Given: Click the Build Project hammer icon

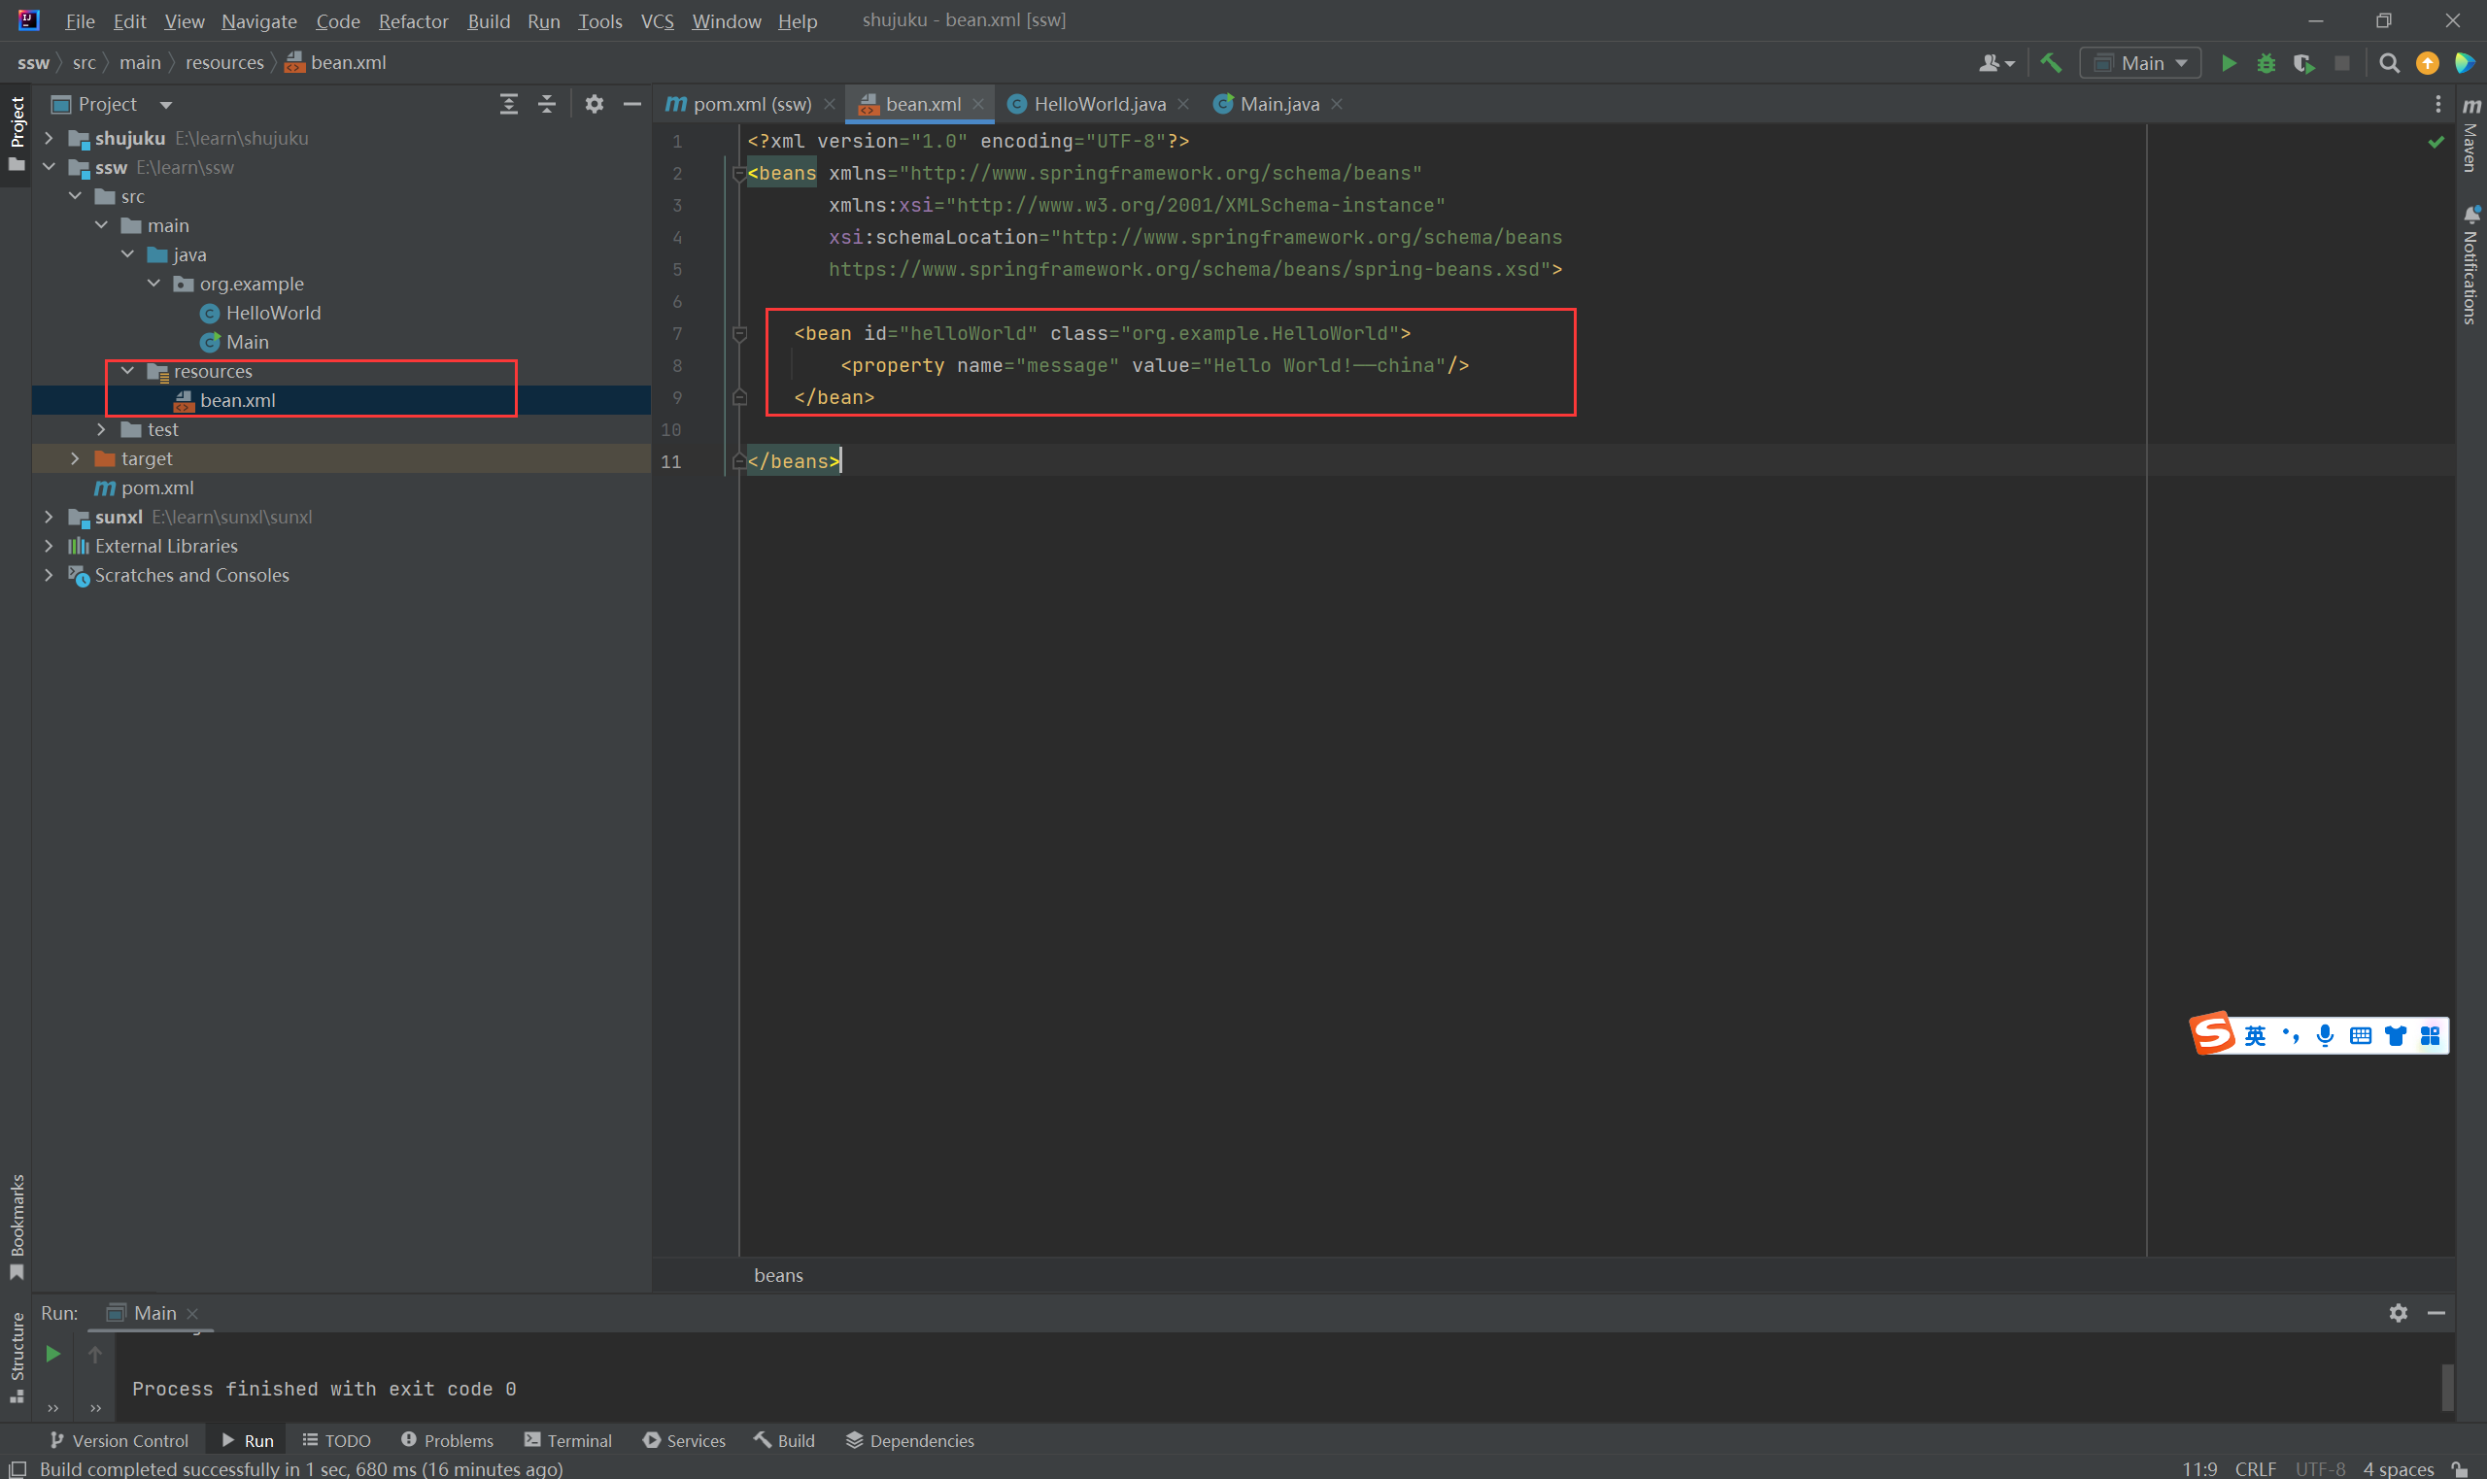Looking at the screenshot, I should [2051, 63].
